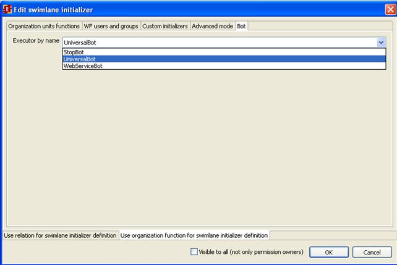Image resolution: width=397 pixels, height=265 pixels.
Task: Select WebServiceBot in the dropdown list
Action: (x=83, y=66)
